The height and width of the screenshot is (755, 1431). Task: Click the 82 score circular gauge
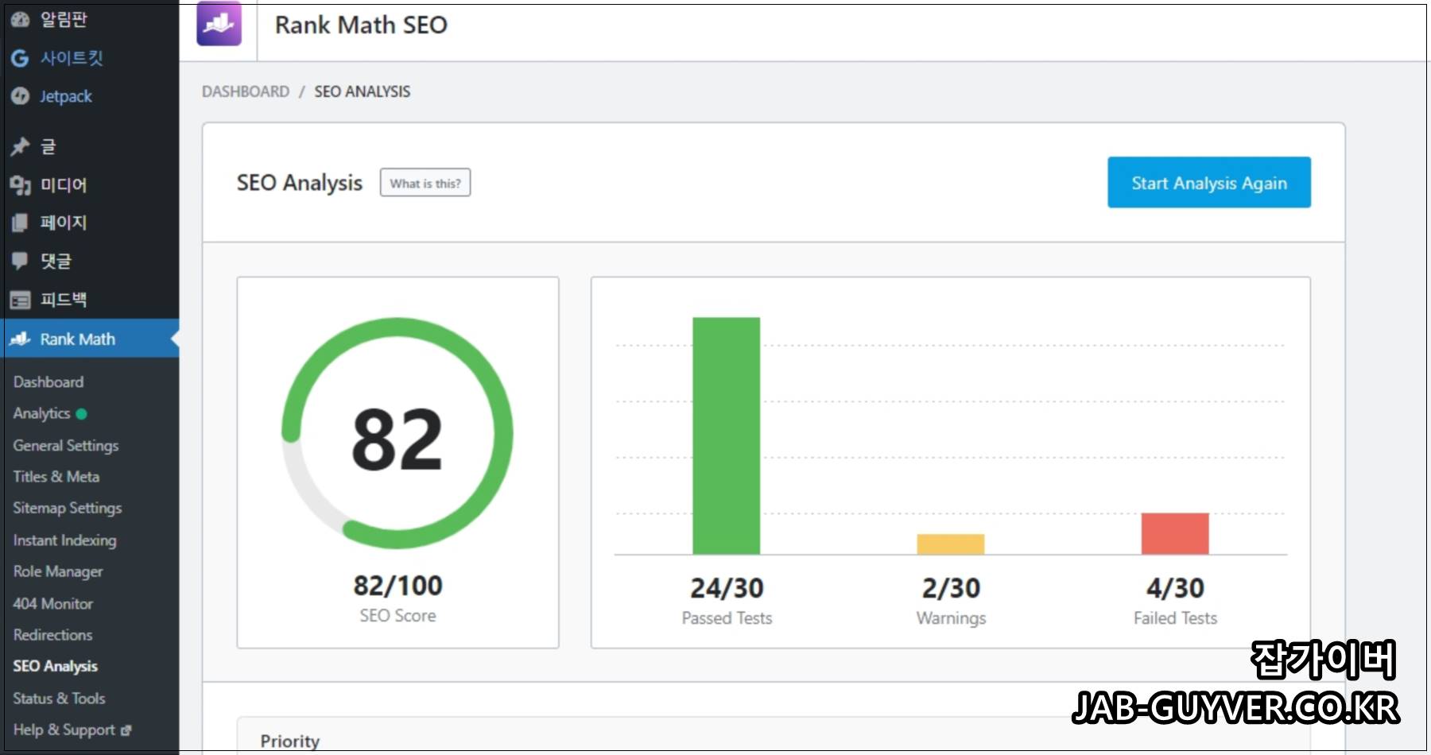coord(397,434)
